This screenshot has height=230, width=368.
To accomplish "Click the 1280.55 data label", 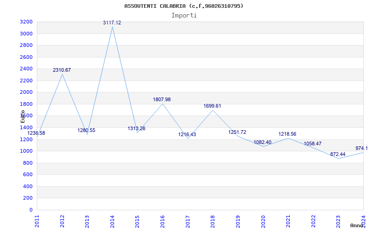I will [86, 130].
